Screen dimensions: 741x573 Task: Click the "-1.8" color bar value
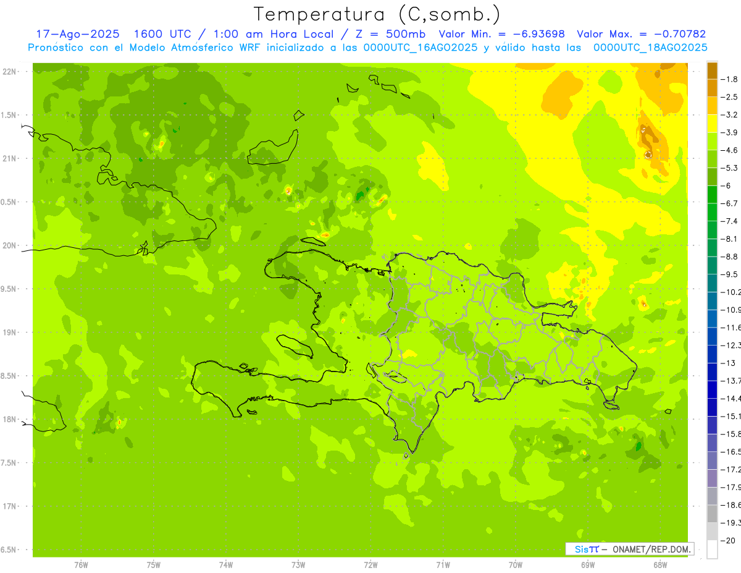point(730,79)
